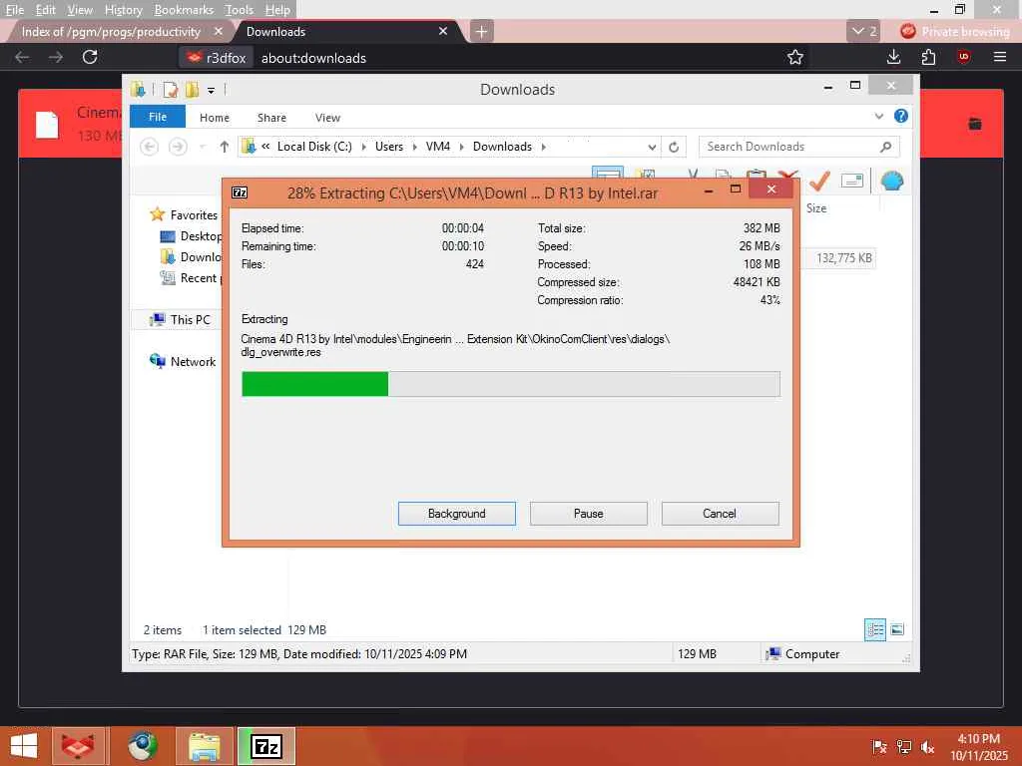This screenshot has height=766, width=1022.
Task: Open Explorer help question mark icon
Action: point(901,116)
